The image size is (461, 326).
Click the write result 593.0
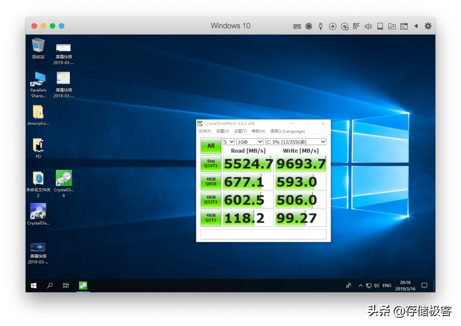[x=301, y=182]
